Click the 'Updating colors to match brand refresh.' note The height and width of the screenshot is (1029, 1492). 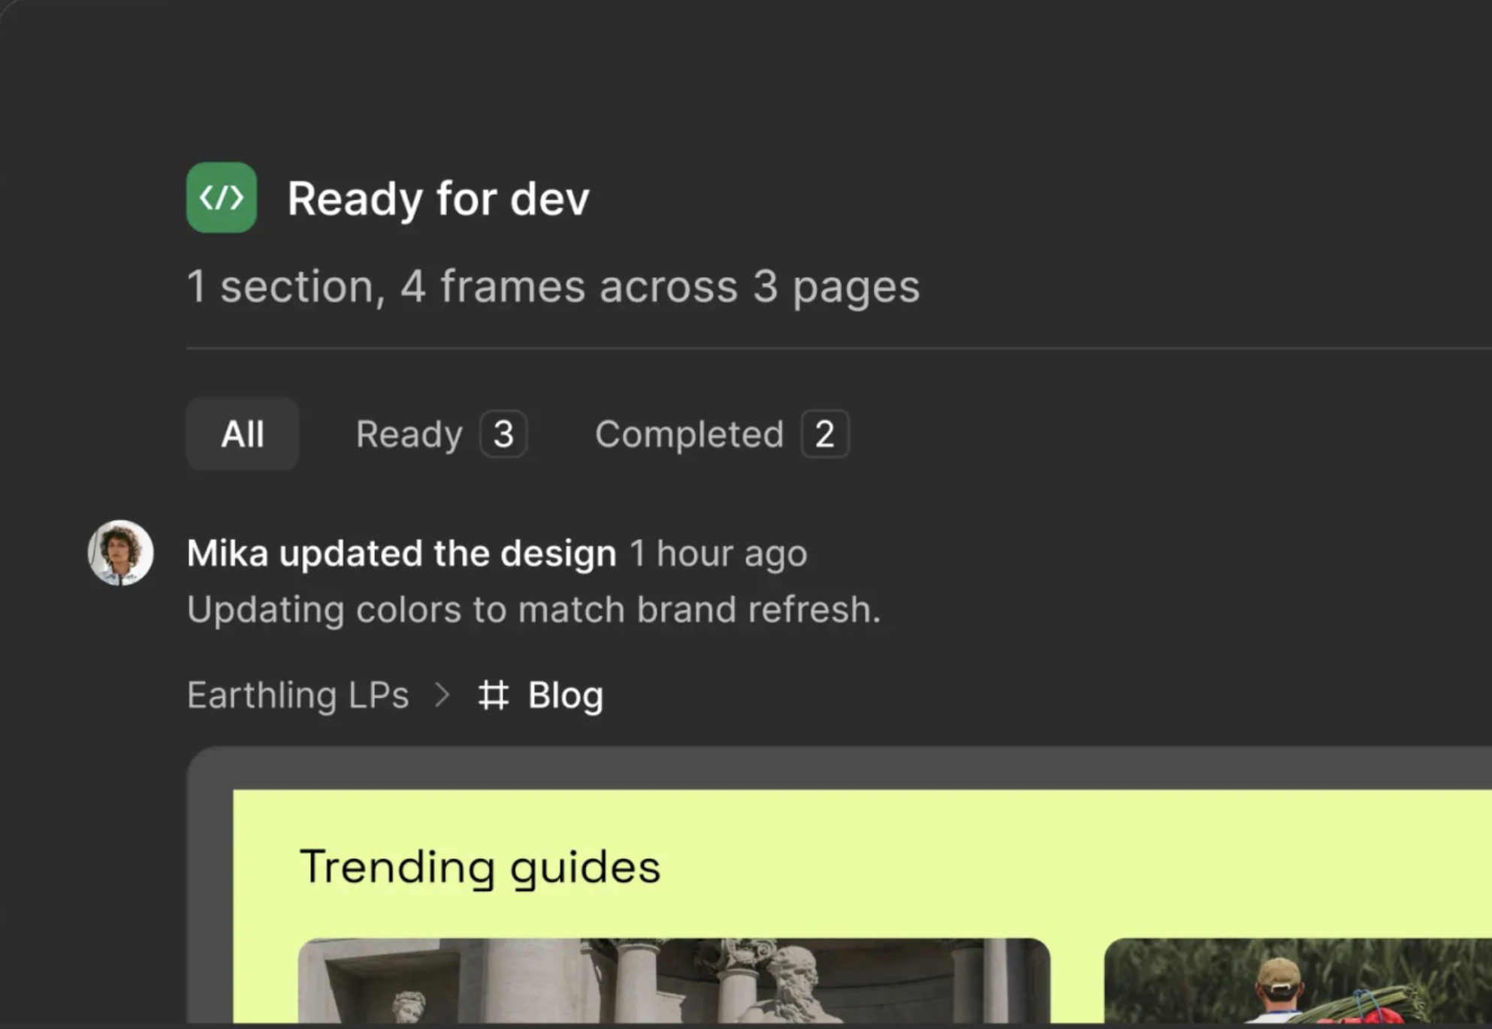(x=534, y=609)
